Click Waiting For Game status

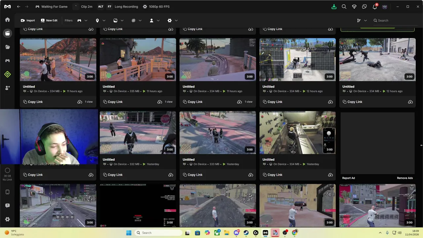tap(51, 7)
